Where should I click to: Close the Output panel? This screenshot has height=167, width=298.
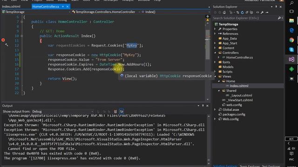207,106
